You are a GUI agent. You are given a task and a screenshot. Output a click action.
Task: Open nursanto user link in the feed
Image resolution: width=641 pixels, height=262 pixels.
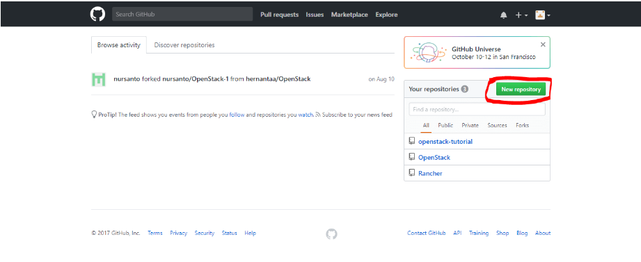tap(127, 79)
